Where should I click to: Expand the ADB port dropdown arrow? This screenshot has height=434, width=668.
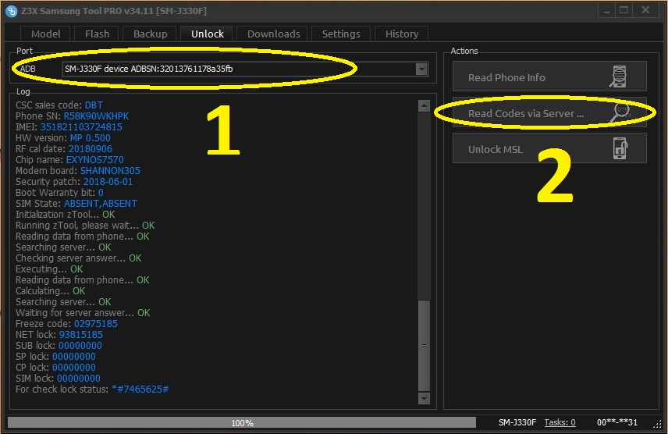[x=421, y=69]
